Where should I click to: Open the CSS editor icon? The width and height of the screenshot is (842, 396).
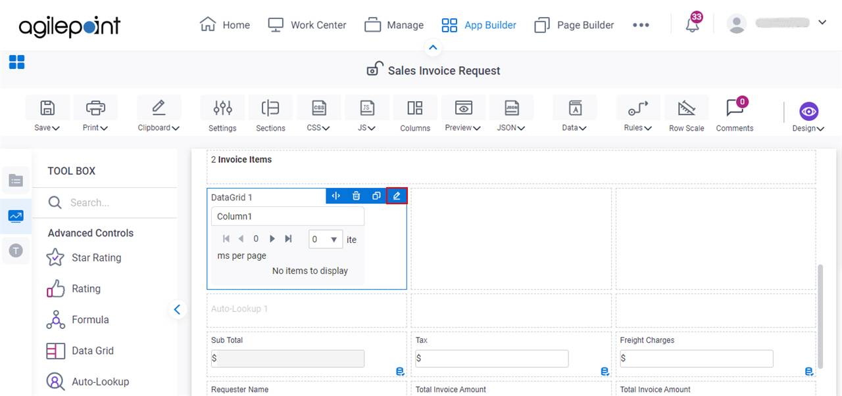tap(318, 108)
